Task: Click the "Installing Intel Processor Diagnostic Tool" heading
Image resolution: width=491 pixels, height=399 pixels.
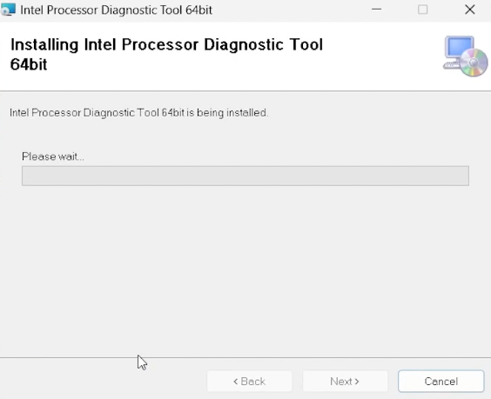Action: pyautogui.click(x=166, y=44)
